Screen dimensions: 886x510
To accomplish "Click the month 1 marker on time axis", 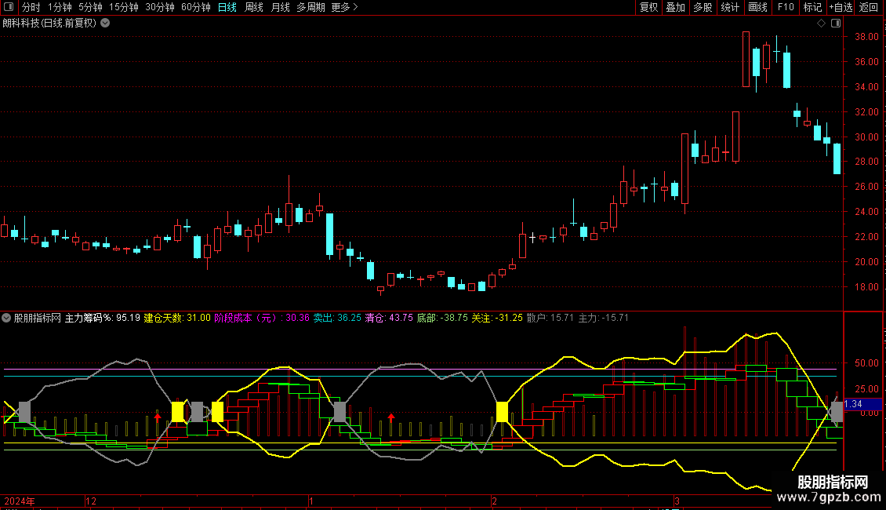I will [x=310, y=501].
